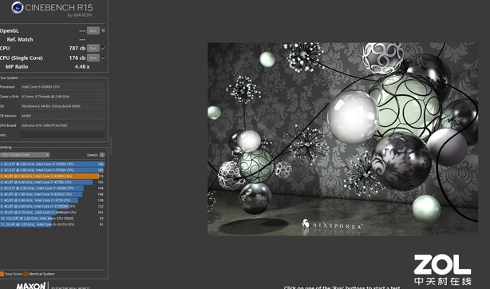Screen dimensions: 490x289
Task: Click the rendered spheres scene image
Action: click(343, 139)
